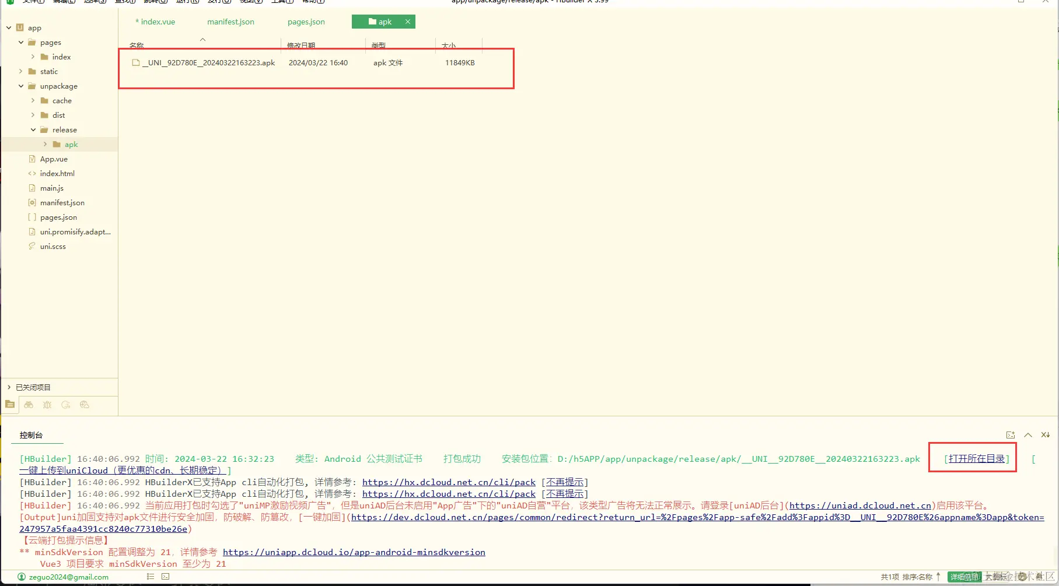Click the sync refresh icon in sidebar toolbar
Screen dimensions: 1059x586
pyautogui.click(x=66, y=405)
